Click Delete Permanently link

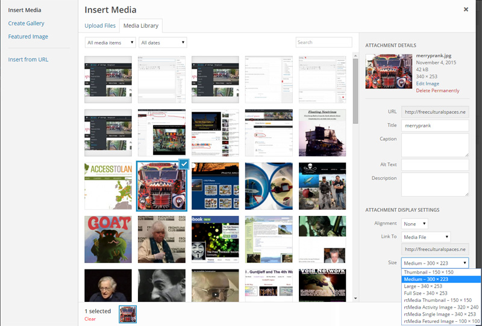pos(437,91)
